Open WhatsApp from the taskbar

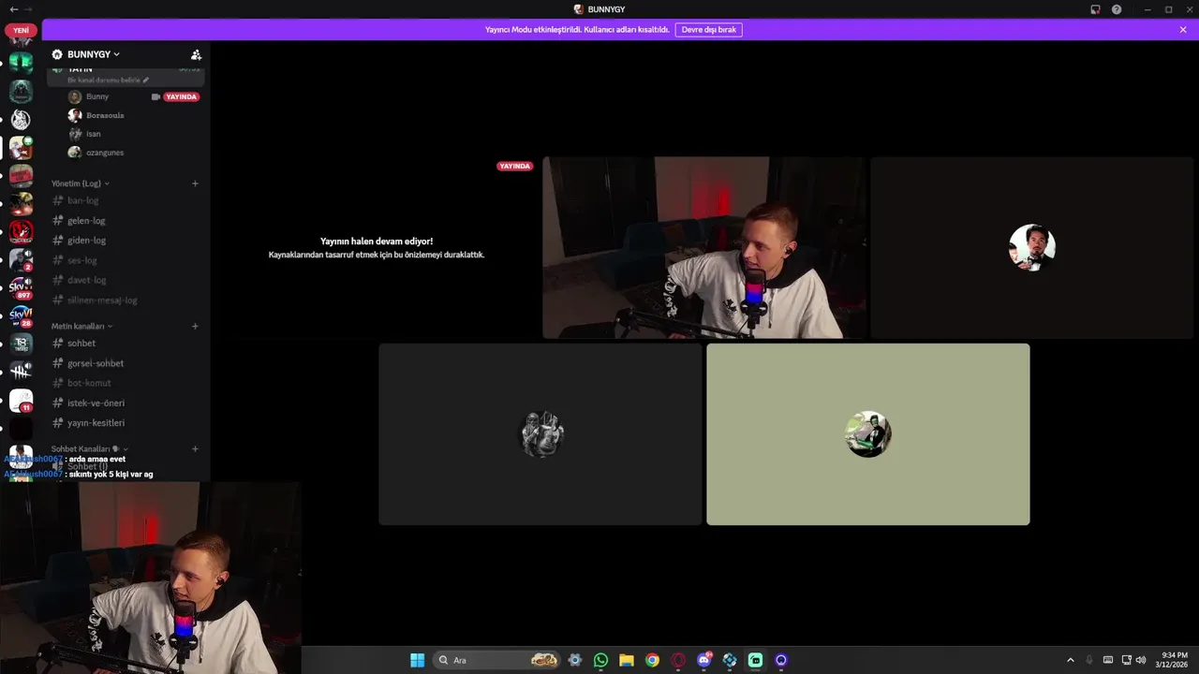tap(600, 660)
